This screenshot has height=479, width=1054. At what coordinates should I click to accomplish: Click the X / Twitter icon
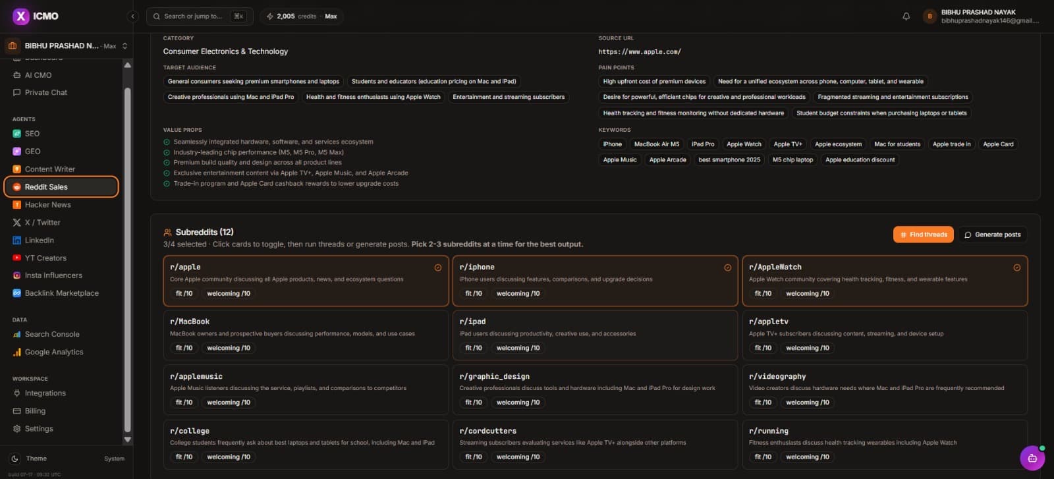(17, 222)
